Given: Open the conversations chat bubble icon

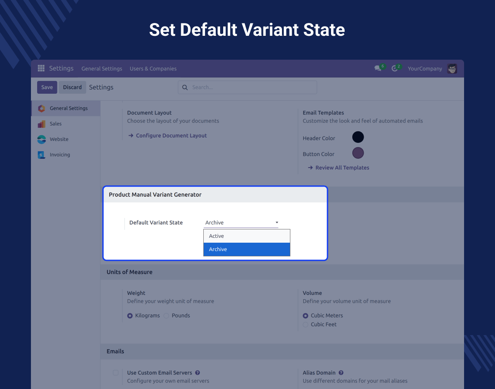Looking at the screenshot, I should tap(378, 68).
